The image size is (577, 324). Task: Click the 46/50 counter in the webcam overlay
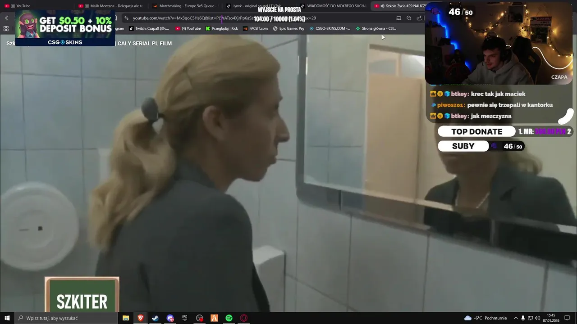(x=461, y=12)
